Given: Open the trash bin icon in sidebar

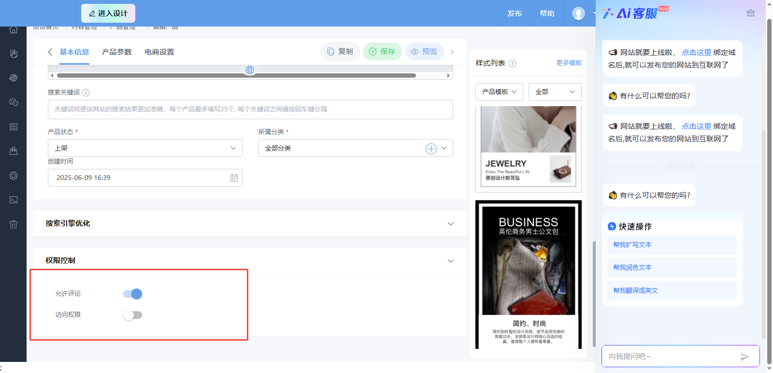Looking at the screenshot, I should [14, 224].
